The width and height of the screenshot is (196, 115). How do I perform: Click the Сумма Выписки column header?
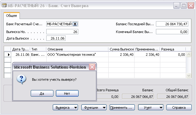coord(121,49)
